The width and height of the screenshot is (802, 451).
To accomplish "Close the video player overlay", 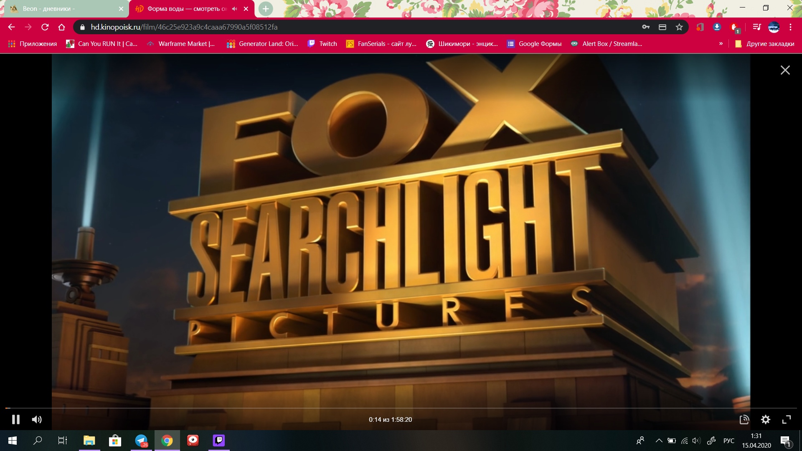I will coord(785,70).
